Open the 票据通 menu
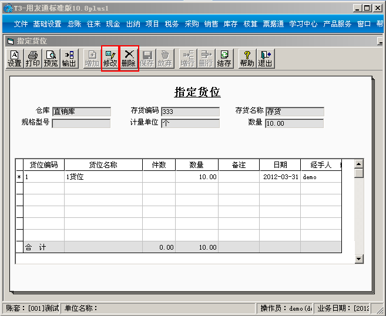The width and height of the screenshot is (386, 316). point(273,24)
